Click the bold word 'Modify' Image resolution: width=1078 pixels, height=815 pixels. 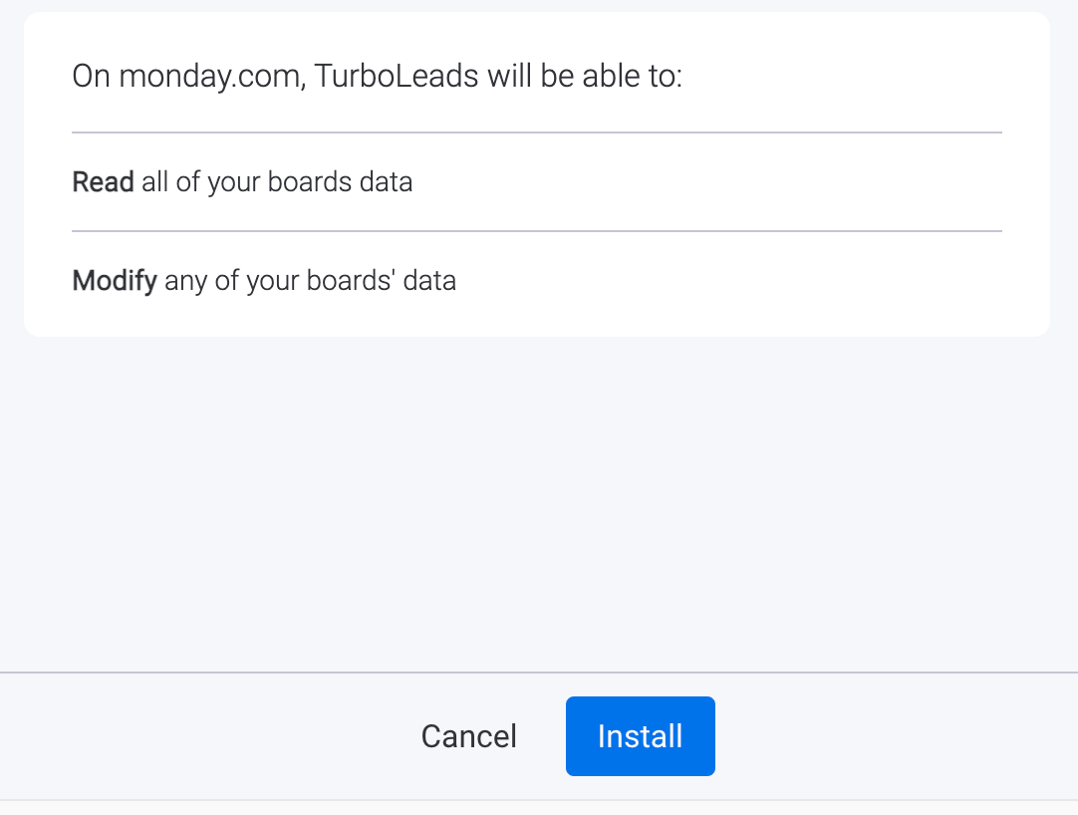115,281
